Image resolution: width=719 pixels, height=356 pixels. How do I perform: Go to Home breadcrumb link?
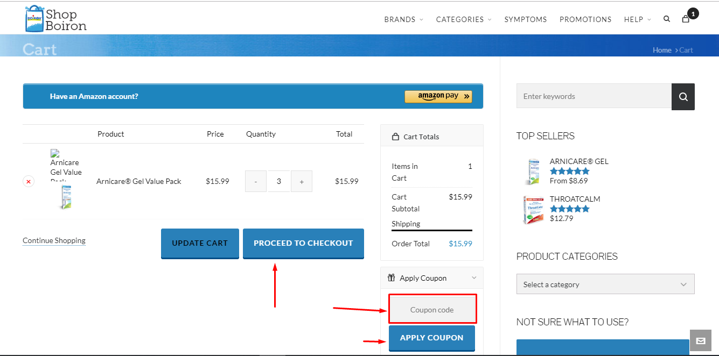click(x=662, y=50)
